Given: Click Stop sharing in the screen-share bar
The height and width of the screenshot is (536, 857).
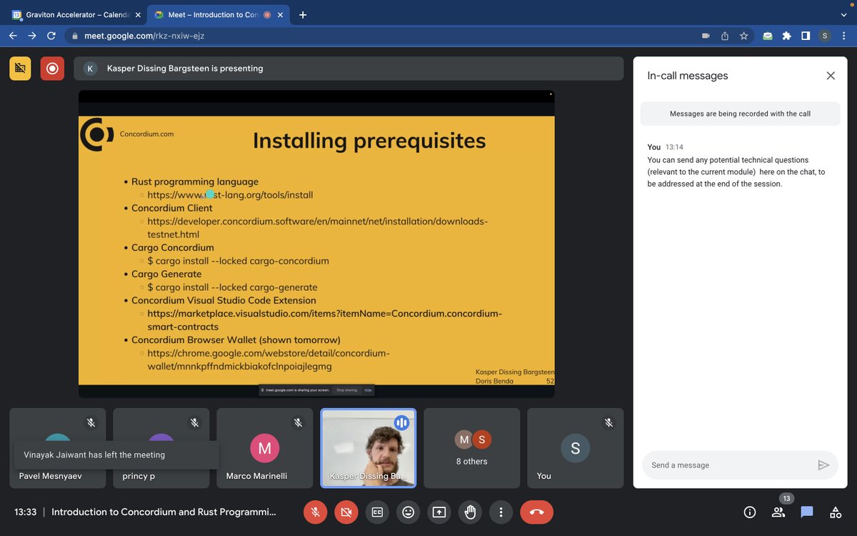Looking at the screenshot, I should tap(347, 390).
